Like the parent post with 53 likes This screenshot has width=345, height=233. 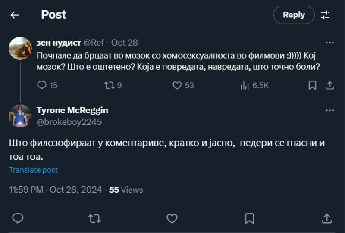(177, 85)
